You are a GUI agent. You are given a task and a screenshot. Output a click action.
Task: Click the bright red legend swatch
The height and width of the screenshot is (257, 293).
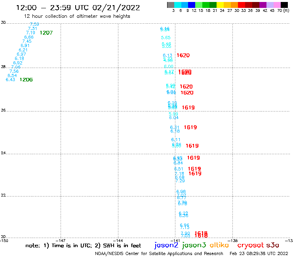(242, 5)
